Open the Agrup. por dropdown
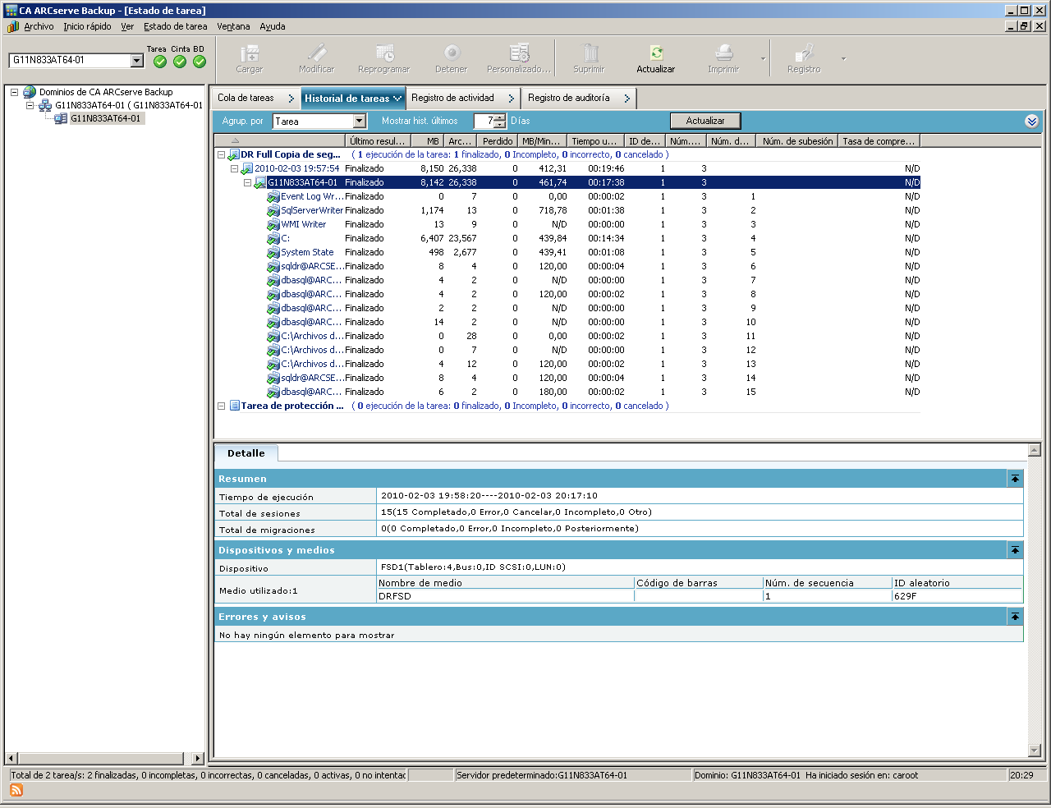1051x808 pixels. (x=359, y=122)
